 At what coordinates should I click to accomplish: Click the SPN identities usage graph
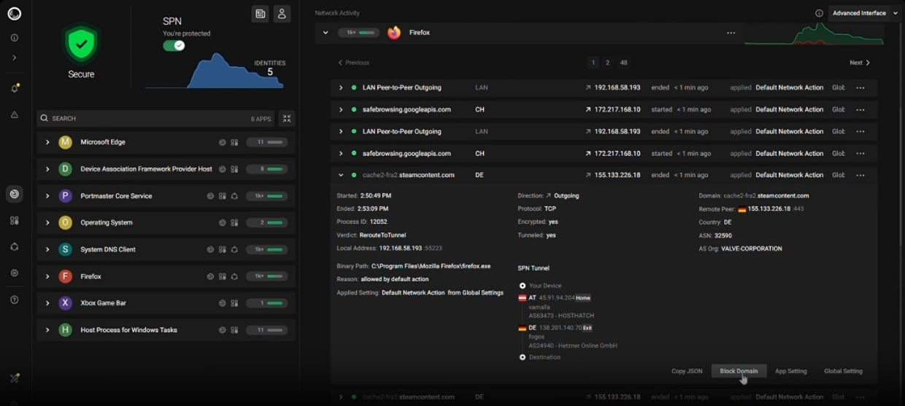[215, 71]
